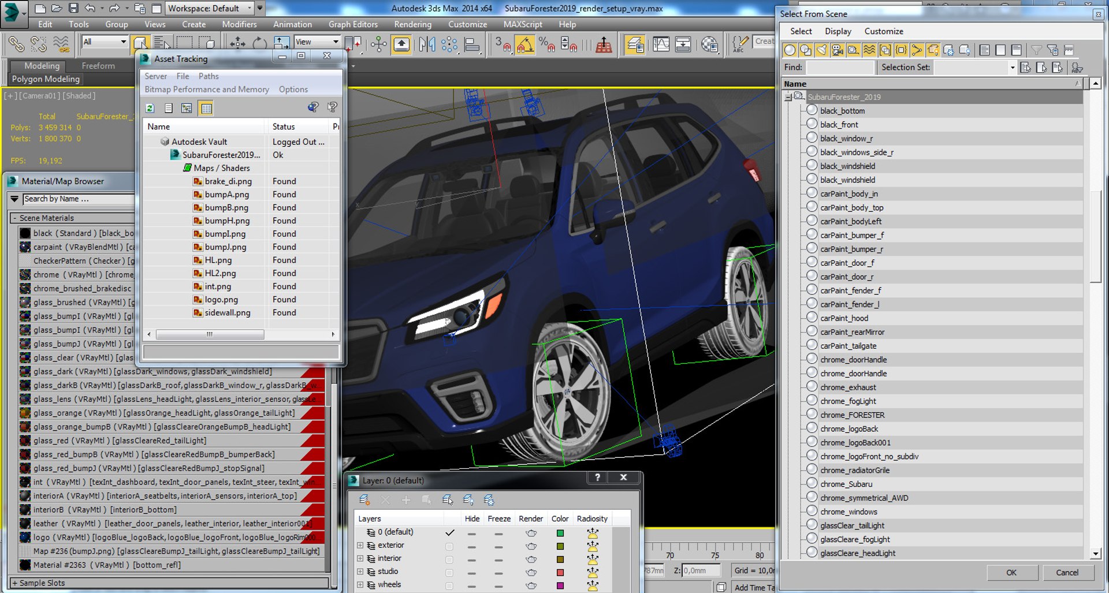Open the Display menu in Select From Scene
The height and width of the screenshot is (593, 1109).
838,31
